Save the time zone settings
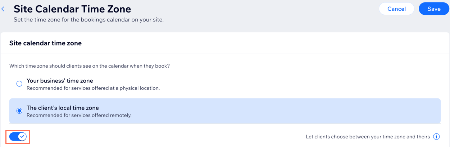This screenshot has width=450, height=147. [x=434, y=9]
